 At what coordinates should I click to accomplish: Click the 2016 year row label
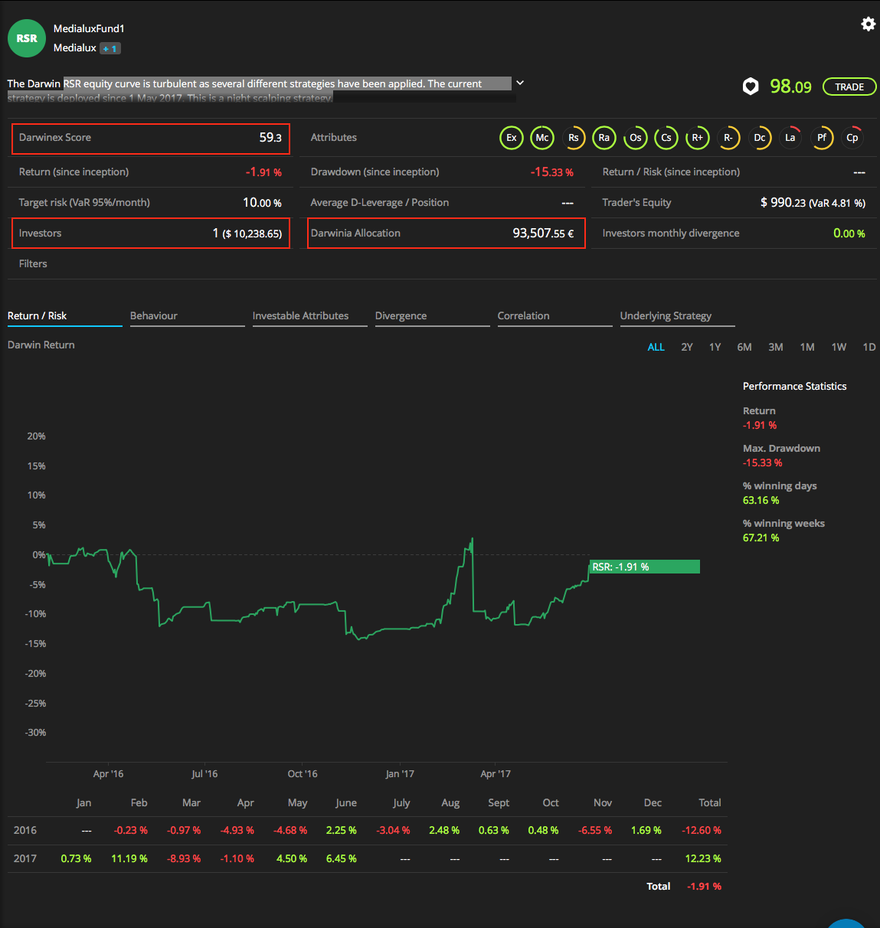pos(25,830)
